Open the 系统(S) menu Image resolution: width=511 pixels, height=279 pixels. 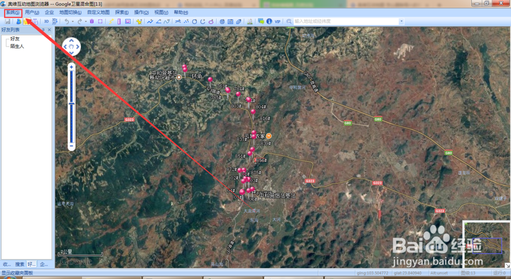click(x=13, y=12)
